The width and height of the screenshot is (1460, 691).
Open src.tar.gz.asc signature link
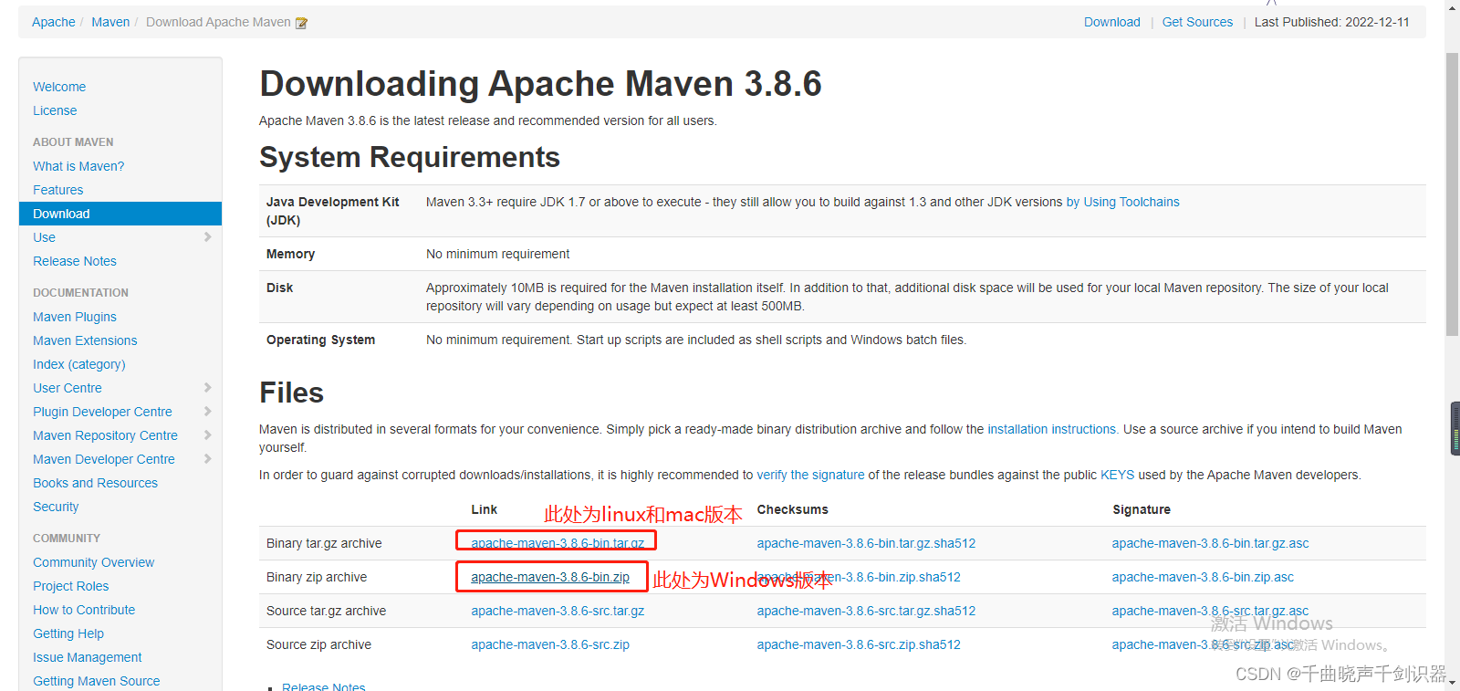tap(1210, 611)
